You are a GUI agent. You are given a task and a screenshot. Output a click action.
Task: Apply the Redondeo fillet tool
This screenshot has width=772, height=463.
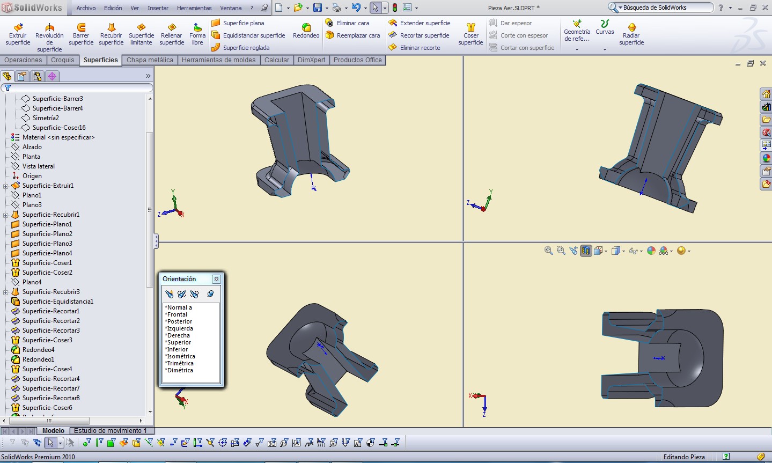306,31
